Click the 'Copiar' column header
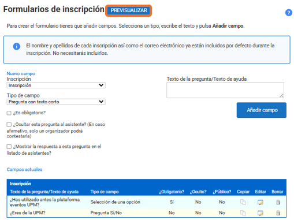 (x=243, y=192)
